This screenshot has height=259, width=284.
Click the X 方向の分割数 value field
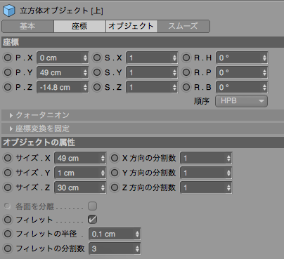pyautogui.click(x=206, y=158)
